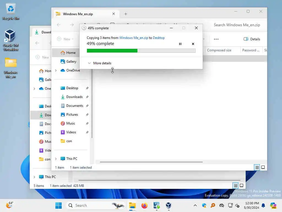Open the See more (…) toolbar menu

216,39
